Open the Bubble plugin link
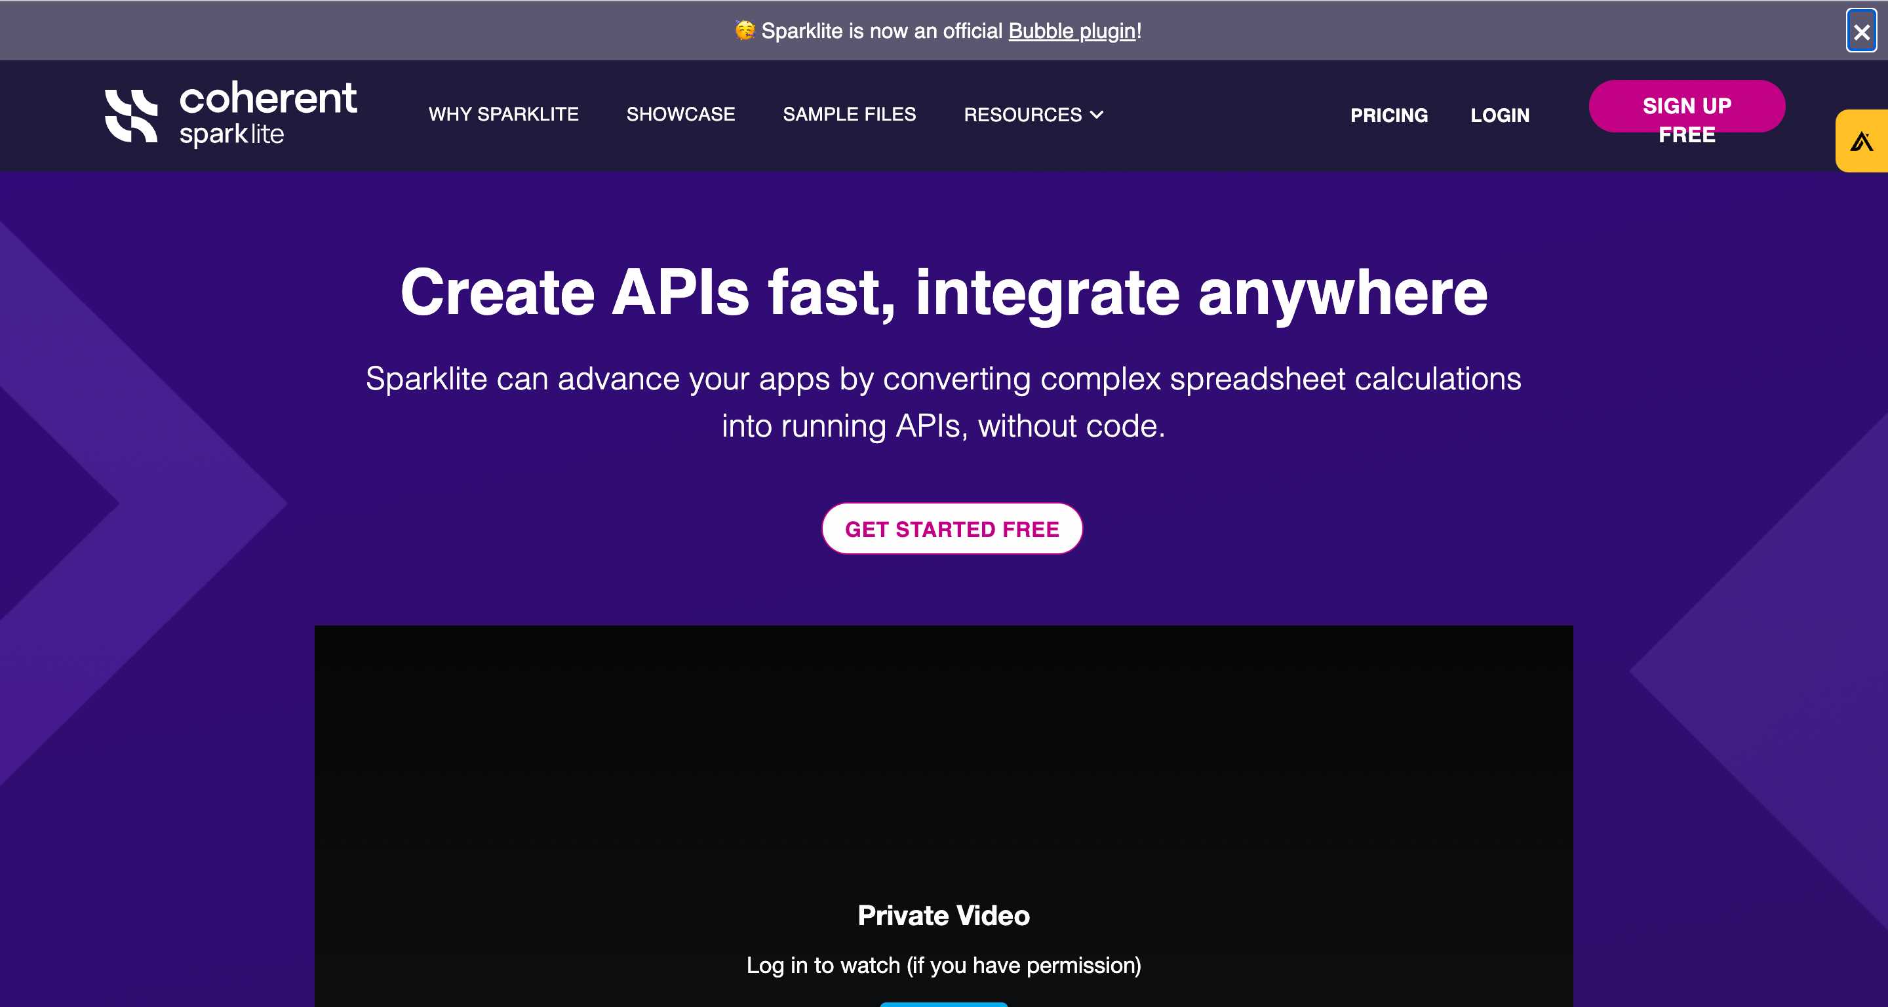The height and width of the screenshot is (1007, 1888). (x=1072, y=31)
